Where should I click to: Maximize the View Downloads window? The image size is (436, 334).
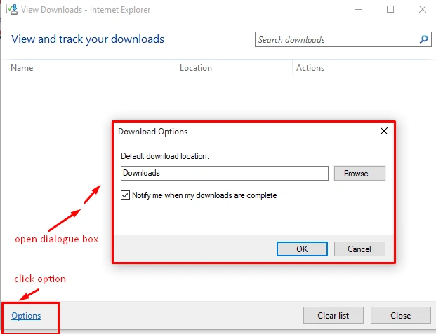(390, 9)
